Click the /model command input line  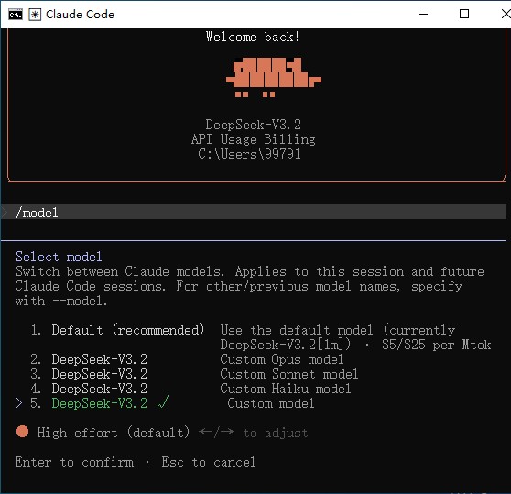tap(254, 213)
